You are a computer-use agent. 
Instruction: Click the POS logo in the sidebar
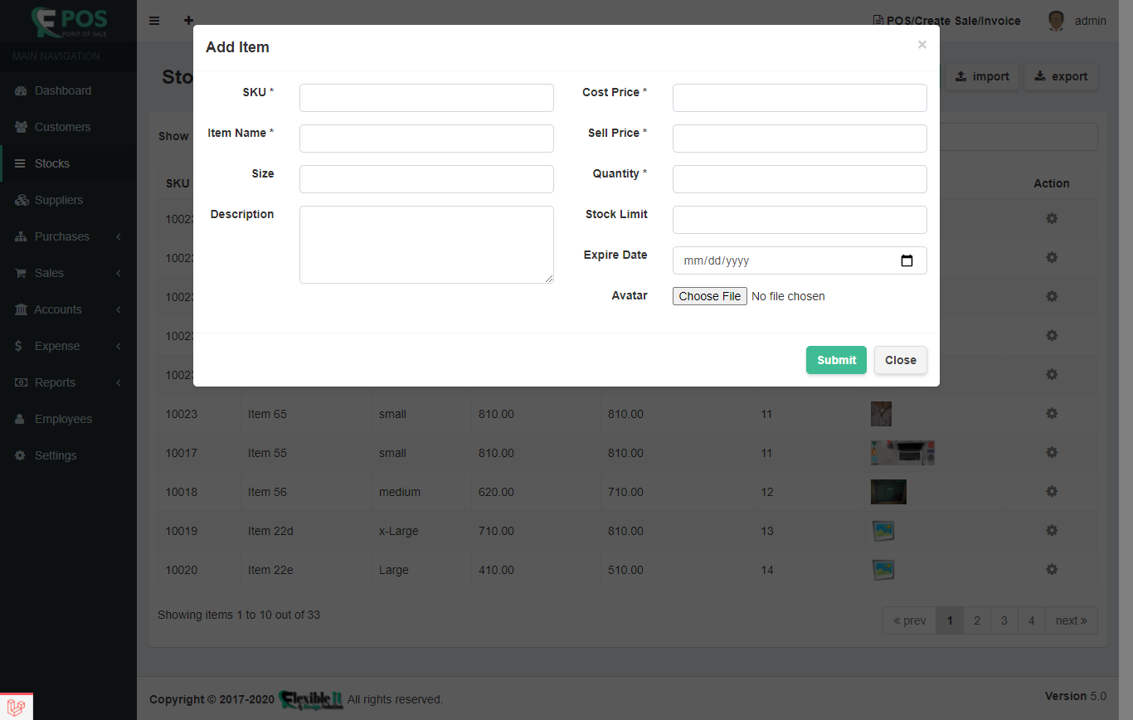68,21
